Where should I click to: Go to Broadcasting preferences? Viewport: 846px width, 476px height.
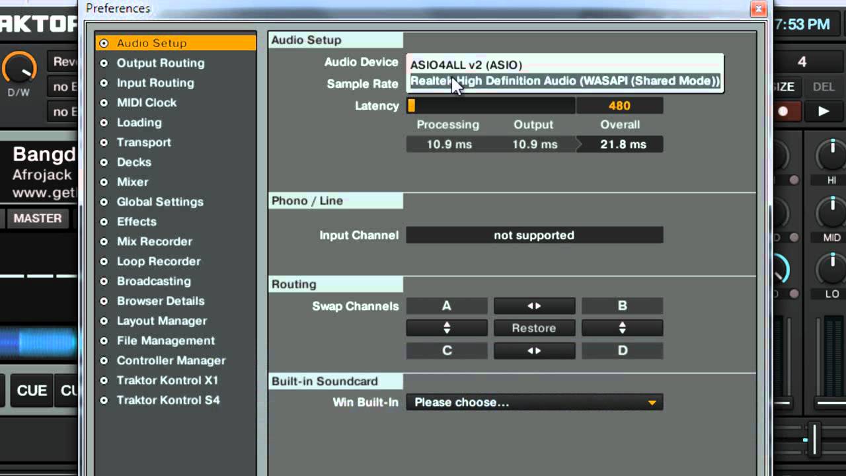[153, 281]
